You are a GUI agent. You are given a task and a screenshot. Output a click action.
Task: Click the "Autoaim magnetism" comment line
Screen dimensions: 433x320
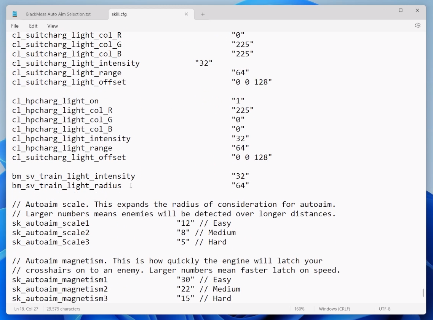tap(167, 261)
